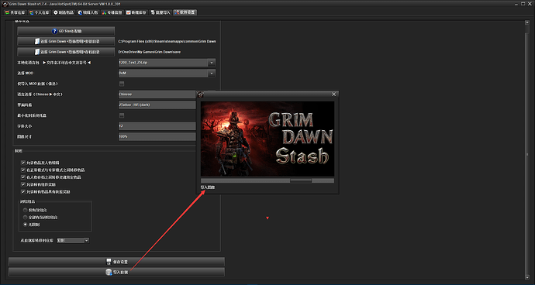Image resolution: width=535 pixels, height=285 pixels.
Task: Uncheck the last cheat checkbox 允许所有物品
Action: pyautogui.click(x=23, y=192)
